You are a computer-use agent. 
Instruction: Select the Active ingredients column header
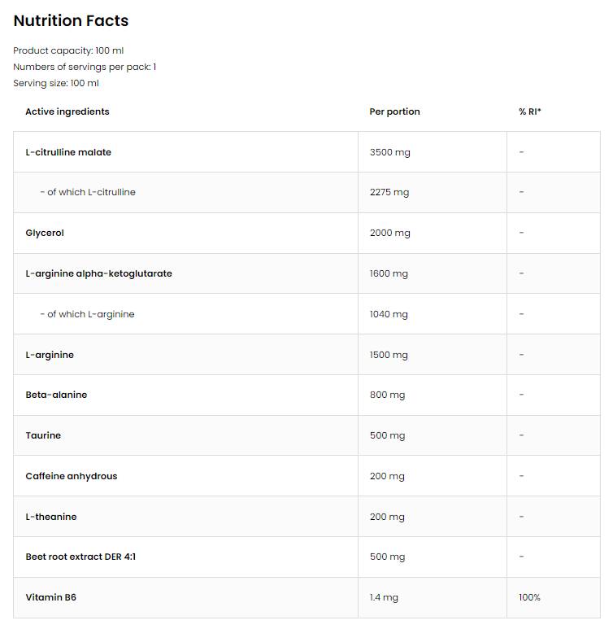click(67, 111)
